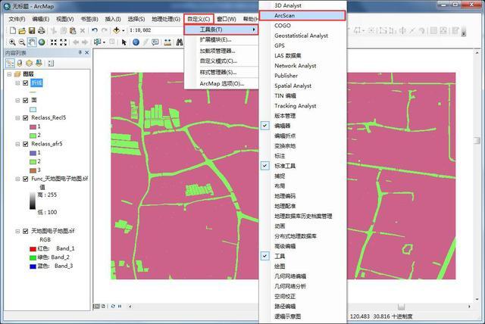Toggle visibility of 天地图电子地图.tif layer
Image resolution: width=485 pixels, height=324 pixels.
[x=25, y=231]
